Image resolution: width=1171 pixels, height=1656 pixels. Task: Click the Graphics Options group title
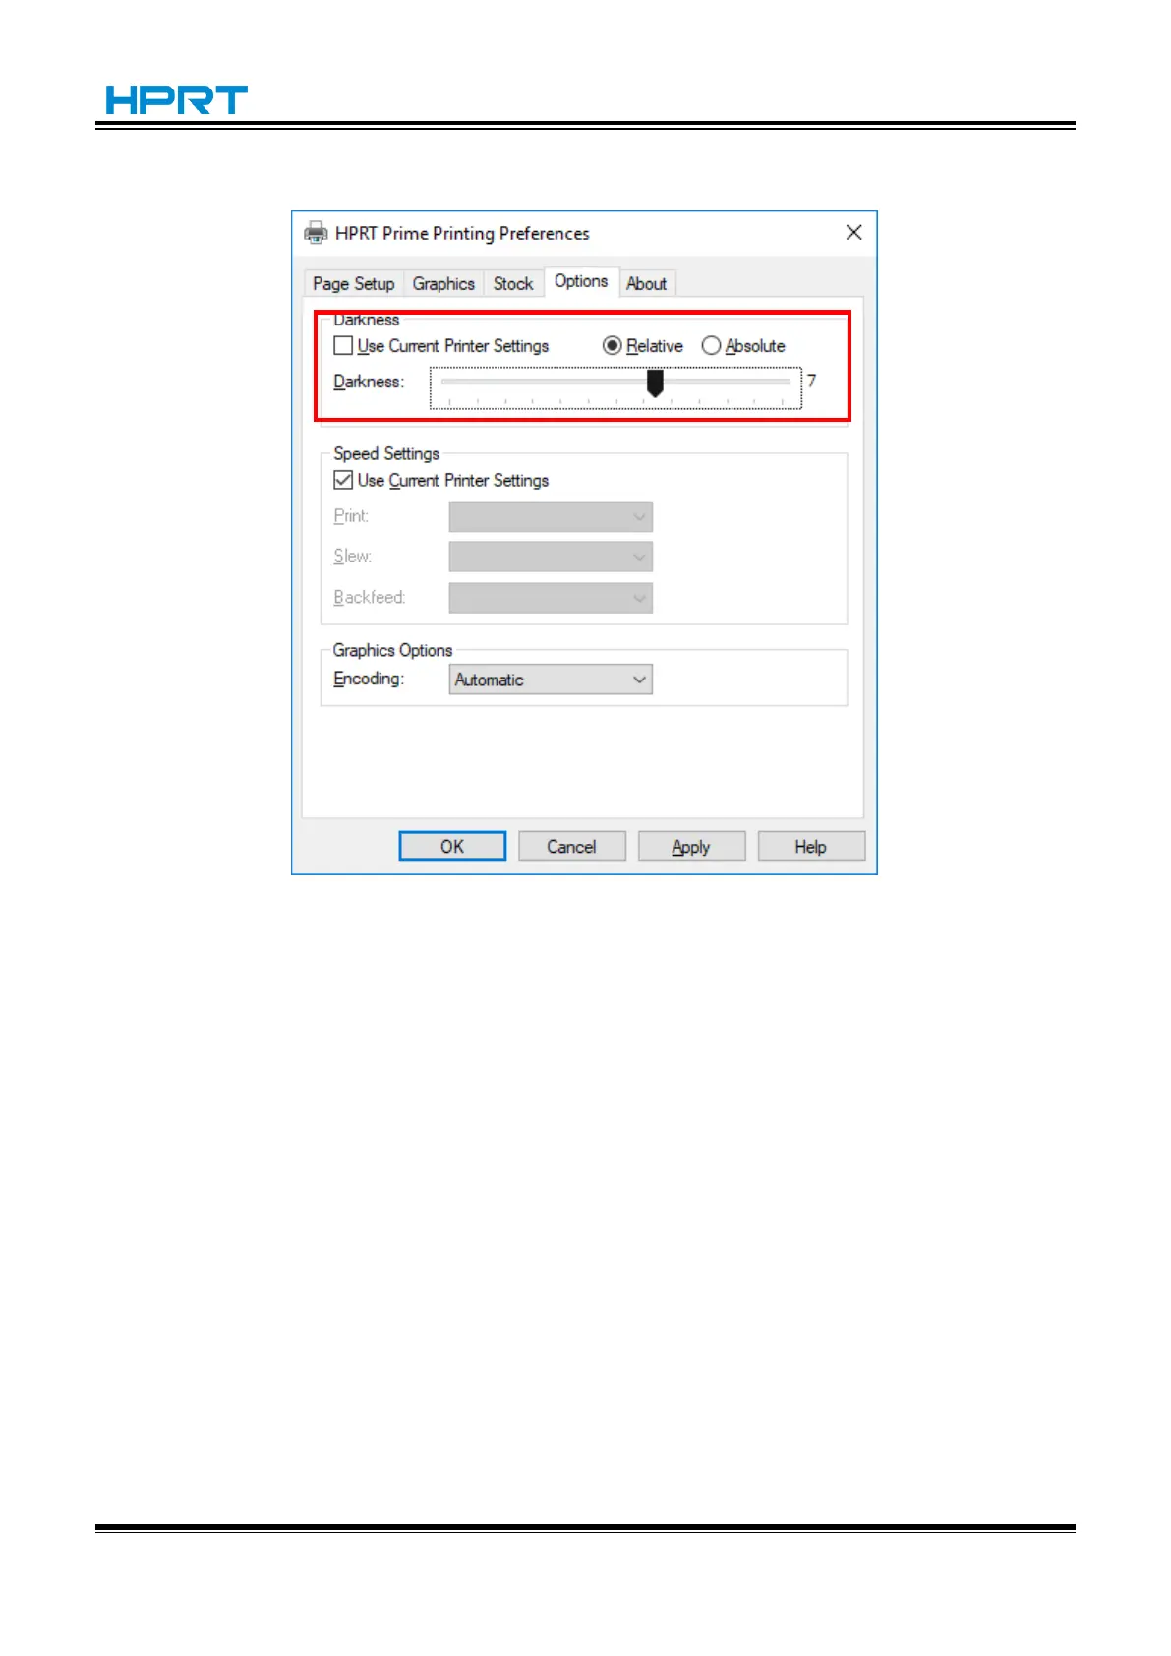[392, 650]
